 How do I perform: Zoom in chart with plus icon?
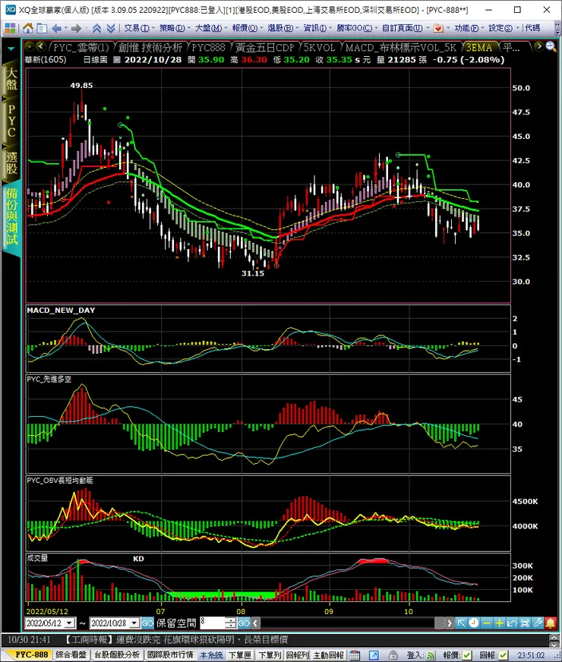(499, 623)
